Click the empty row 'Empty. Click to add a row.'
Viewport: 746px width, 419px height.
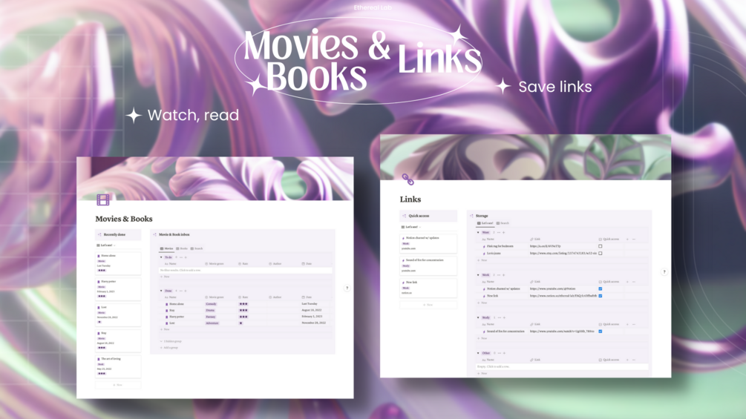point(562,367)
